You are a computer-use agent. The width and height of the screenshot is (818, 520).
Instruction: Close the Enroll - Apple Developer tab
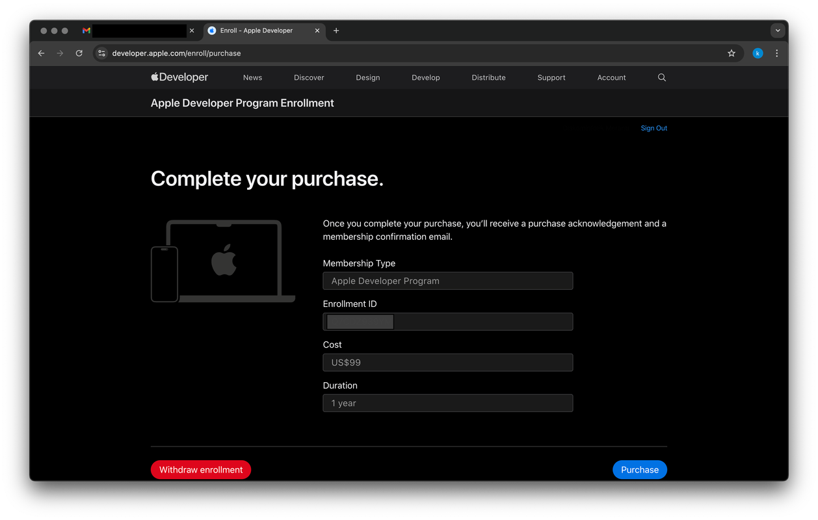tap(317, 31)
